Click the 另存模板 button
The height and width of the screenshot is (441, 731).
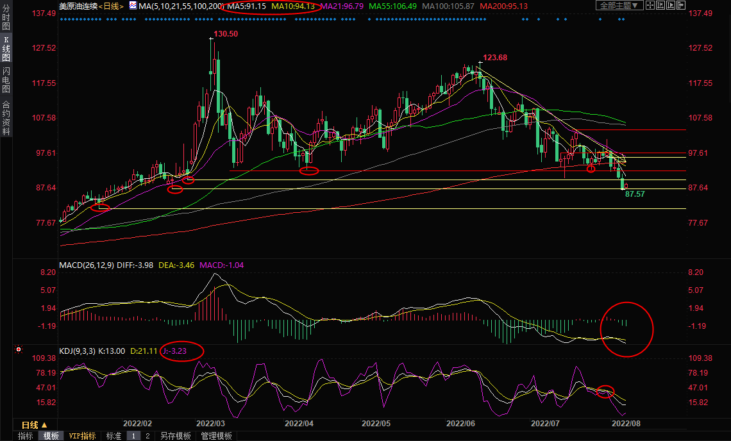coord(175,436)
